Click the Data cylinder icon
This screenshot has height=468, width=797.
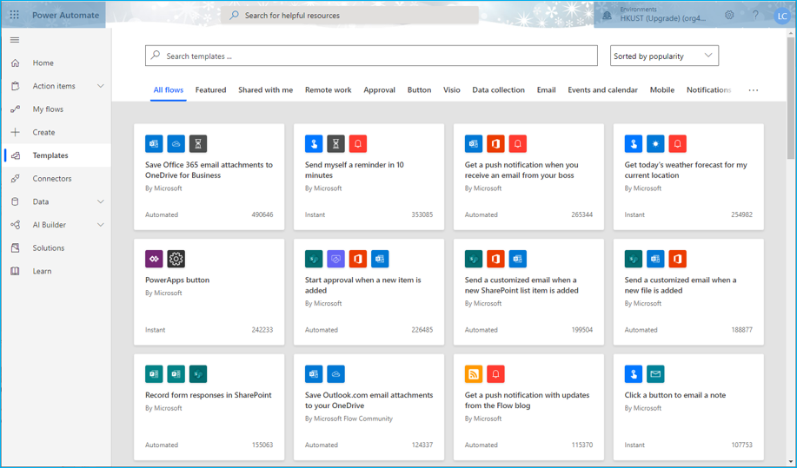pyautogui.click(x=16, y=201)
